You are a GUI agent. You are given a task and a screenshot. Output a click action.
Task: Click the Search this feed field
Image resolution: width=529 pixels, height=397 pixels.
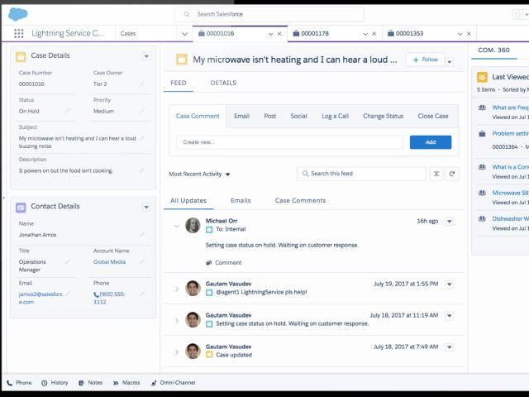click(360, 174)
